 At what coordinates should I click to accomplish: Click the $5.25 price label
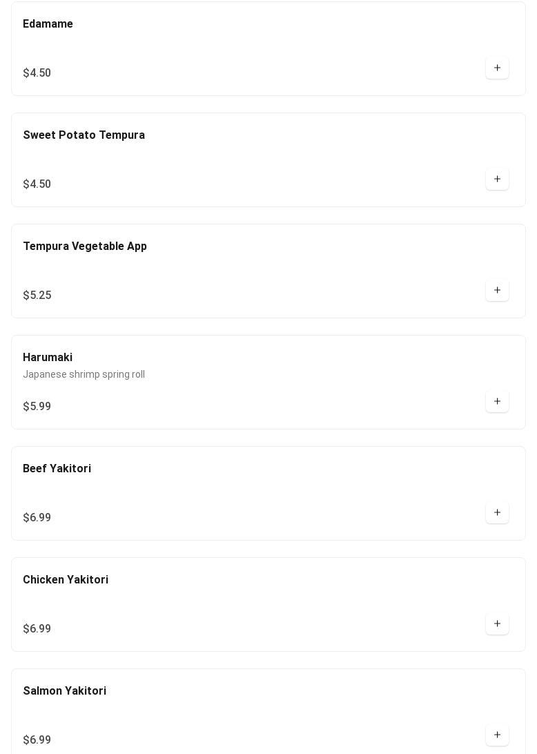[37, 296]
